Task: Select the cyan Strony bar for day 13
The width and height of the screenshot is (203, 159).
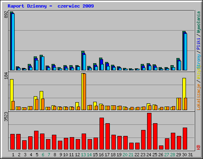Action: click(84, 62)
